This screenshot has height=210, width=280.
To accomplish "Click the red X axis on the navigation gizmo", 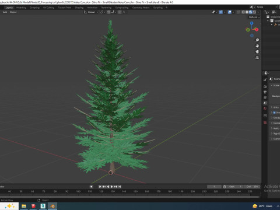I will coord(257,30).
